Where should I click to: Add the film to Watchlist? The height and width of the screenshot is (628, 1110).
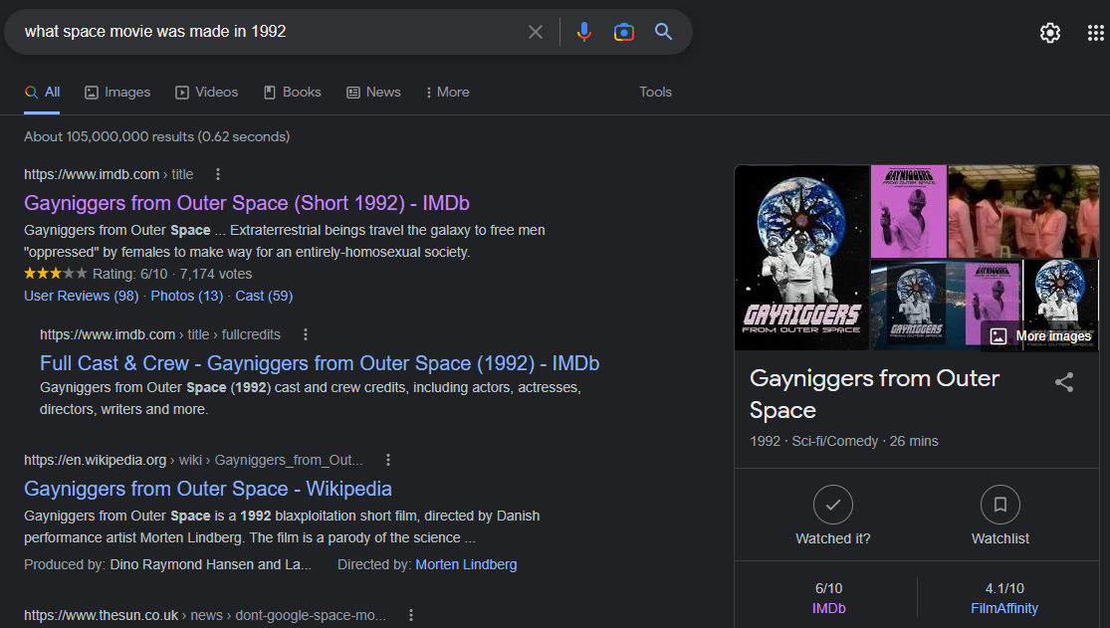click(x=999, y=516)
